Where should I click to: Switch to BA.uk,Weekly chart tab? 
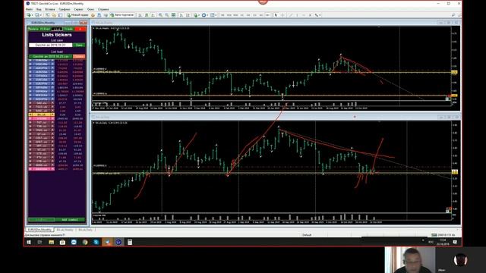[x=65, y=230]
